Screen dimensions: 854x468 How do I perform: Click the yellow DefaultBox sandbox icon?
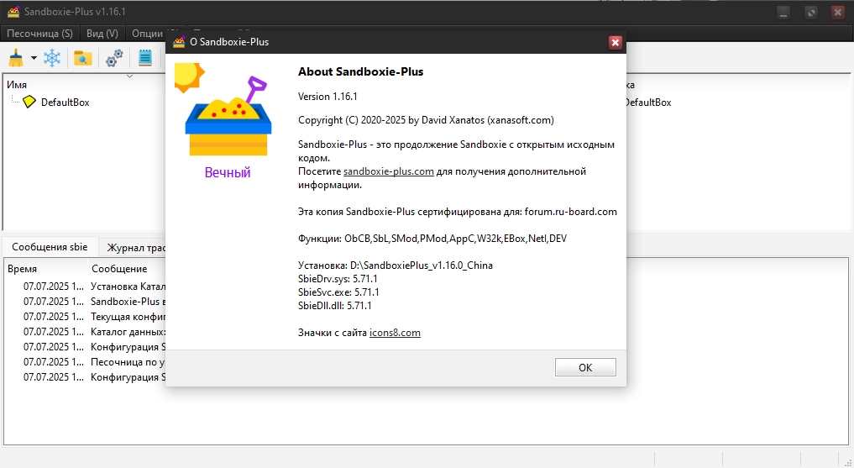(x=29, y=102)
